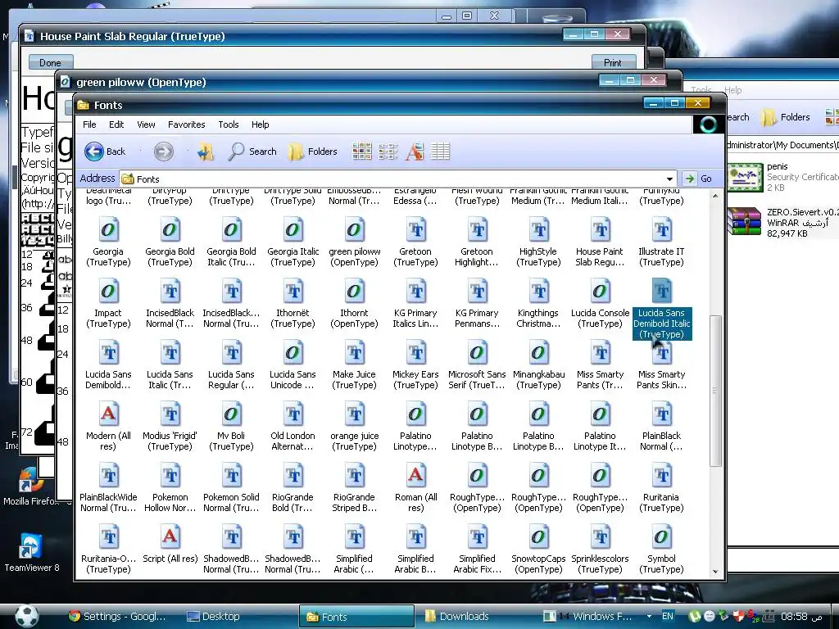Viewport: 839px width, 629px height.
Task: Click Done in House Paint Slab window
Action: click(50, 62)
